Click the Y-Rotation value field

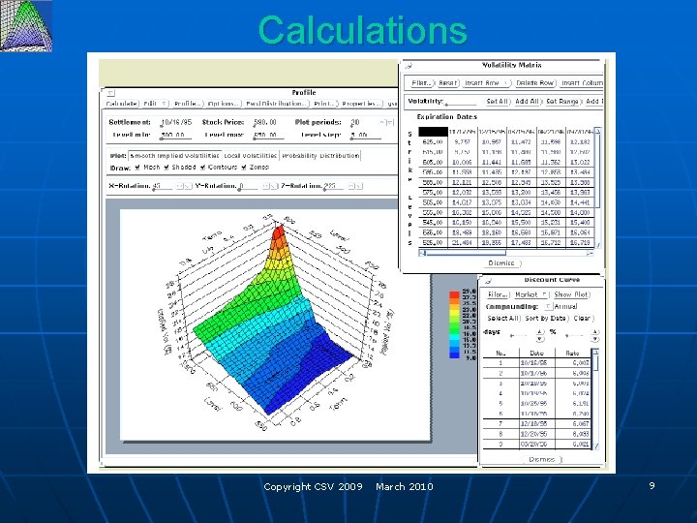pyautogui.click(x=248, y=186)
